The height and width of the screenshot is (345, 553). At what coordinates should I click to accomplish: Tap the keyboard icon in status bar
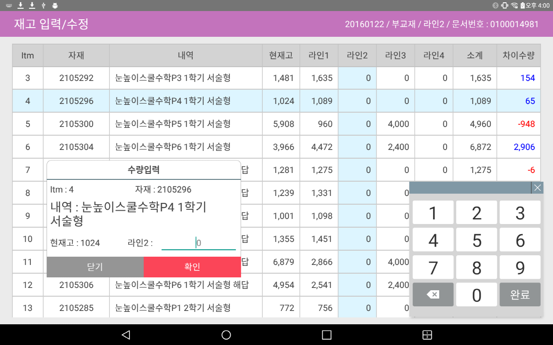pyautogui.click(x=9, y=6)
